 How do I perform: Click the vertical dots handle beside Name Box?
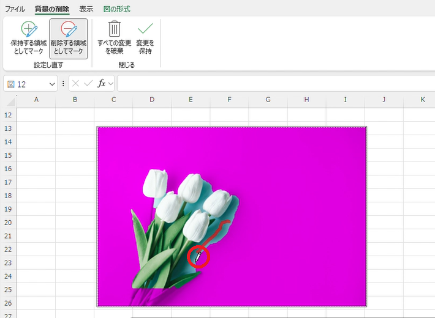tap(63, 83)
